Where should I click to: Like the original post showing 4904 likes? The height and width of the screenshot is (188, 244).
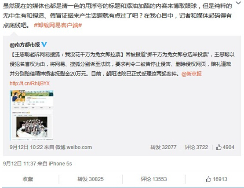tap(225, 147)
